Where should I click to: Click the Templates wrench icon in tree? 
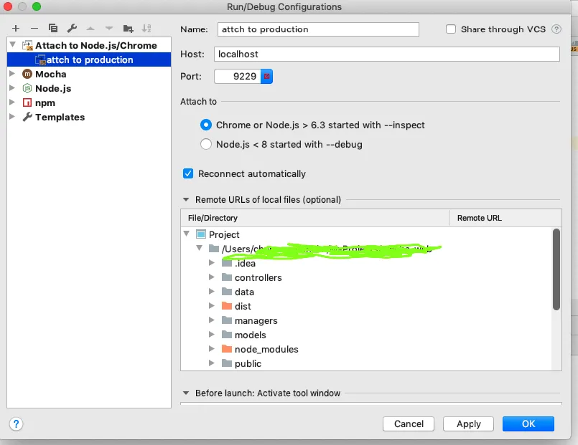(27, 117)
